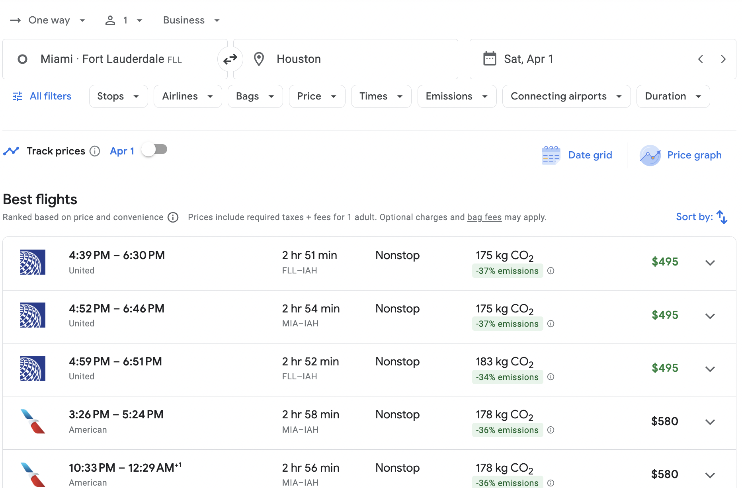Image resolution: width=742 pixels, height=488 pixels.
Task: Open the Sort by options
Action: tap(702, 217)
